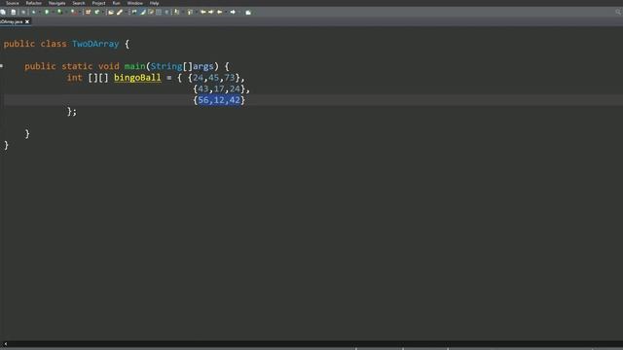Click the number 73 in first array row

(x=230, y=78)
